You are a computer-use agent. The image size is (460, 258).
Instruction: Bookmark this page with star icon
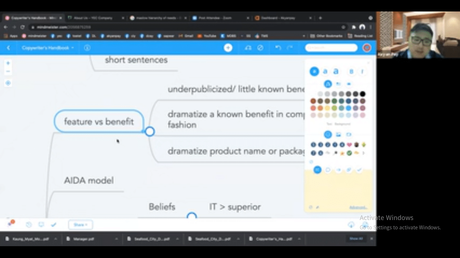pyautogui.click(x=344, y=27)
